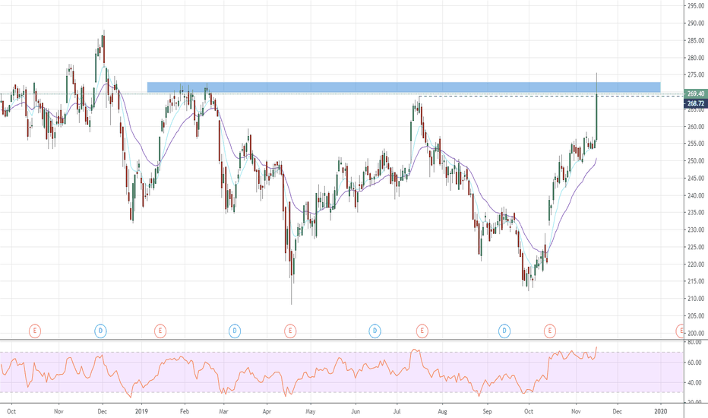
Task: Click the 2019 label on time axis
Action: click(x=142, y=411)
